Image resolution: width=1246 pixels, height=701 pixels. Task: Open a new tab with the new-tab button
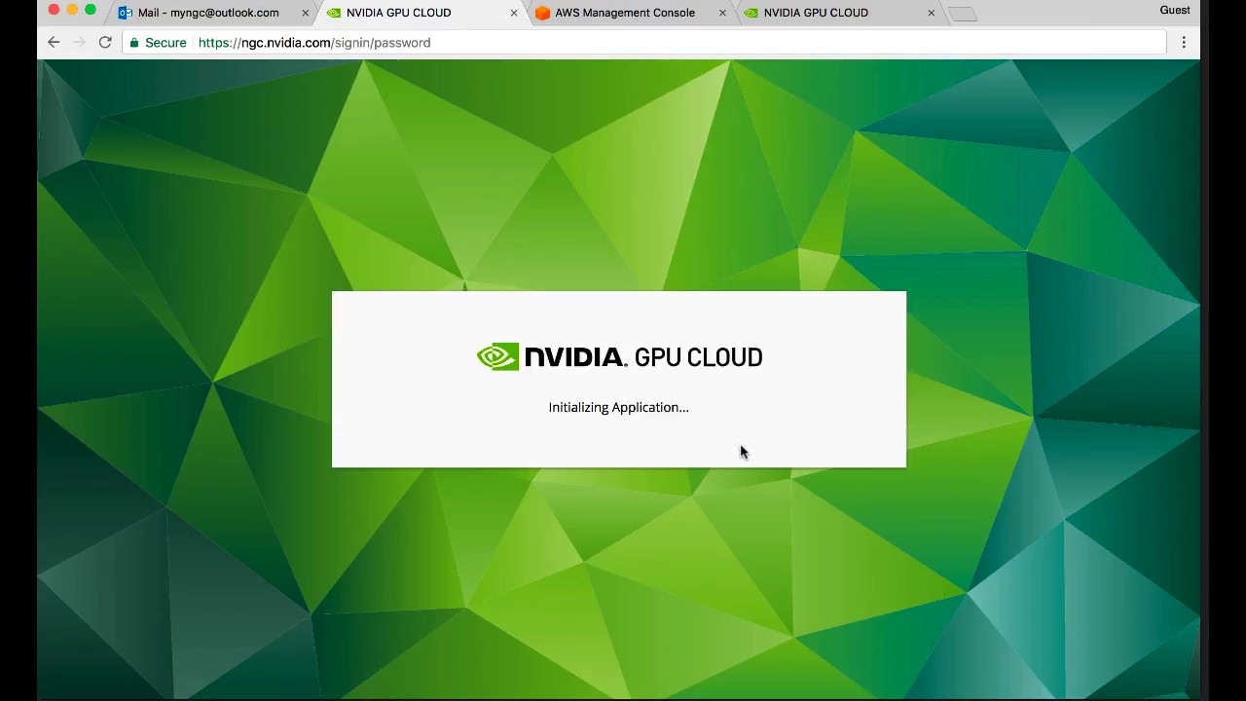(962, 14)
